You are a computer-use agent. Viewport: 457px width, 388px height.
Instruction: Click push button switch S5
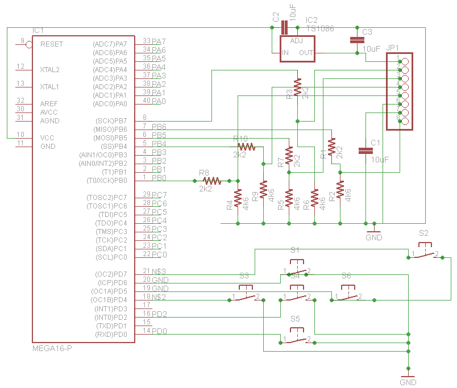(x=294, y=339)
